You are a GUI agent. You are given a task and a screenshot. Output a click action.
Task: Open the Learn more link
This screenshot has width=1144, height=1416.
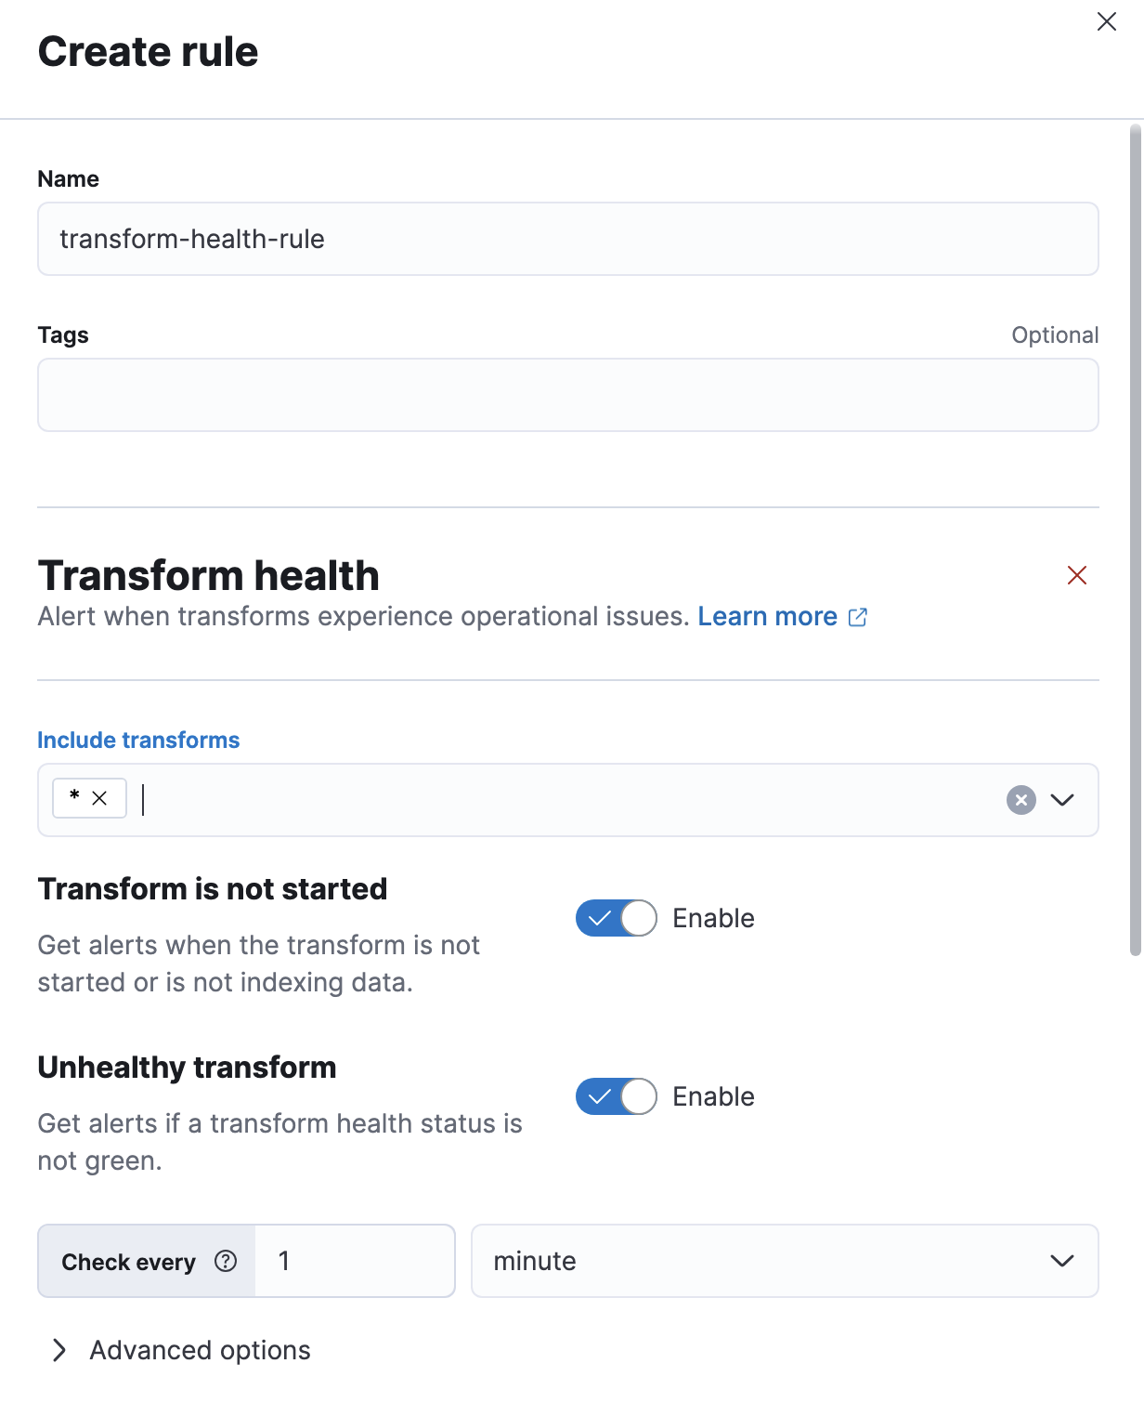[x=767, y=616]
